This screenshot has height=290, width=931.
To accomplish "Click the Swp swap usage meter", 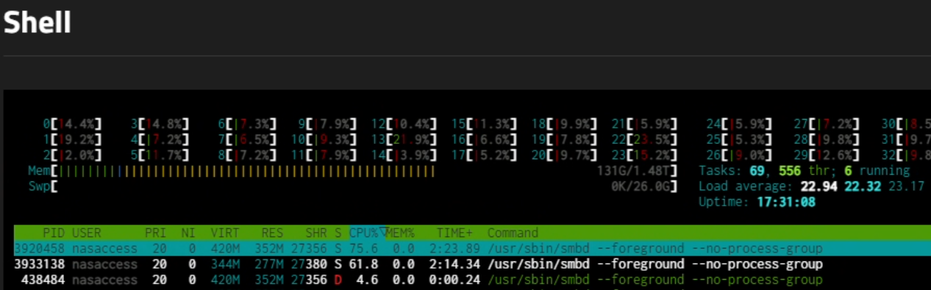I will click(x=352, y=186).
